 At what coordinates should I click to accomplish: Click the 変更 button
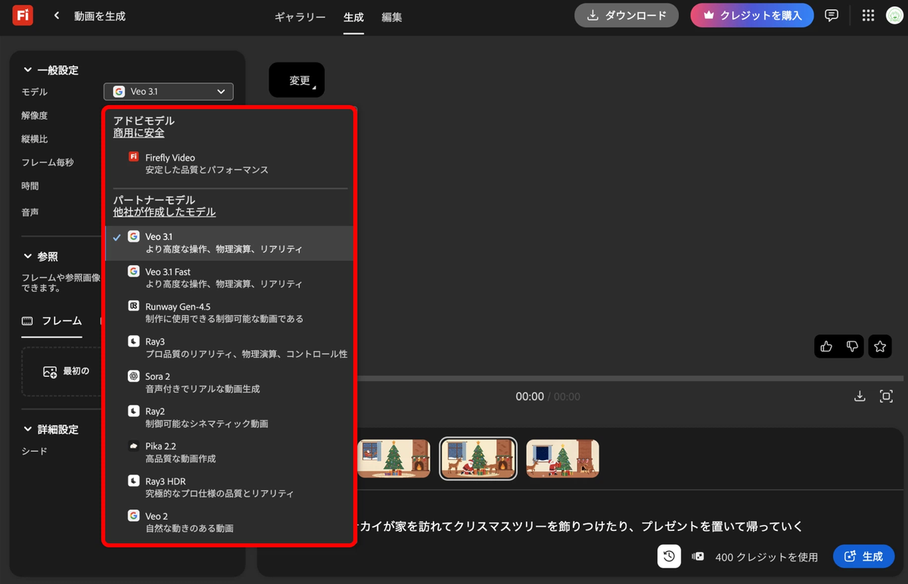pyautogui.click(x=297, y=80)
